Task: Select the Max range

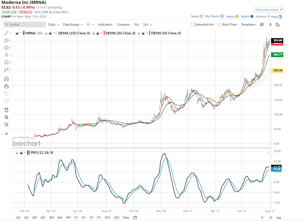Action: pos(126,217)
